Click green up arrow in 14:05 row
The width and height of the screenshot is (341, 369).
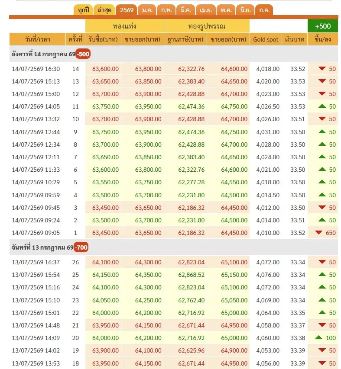[x=322, y=106]
